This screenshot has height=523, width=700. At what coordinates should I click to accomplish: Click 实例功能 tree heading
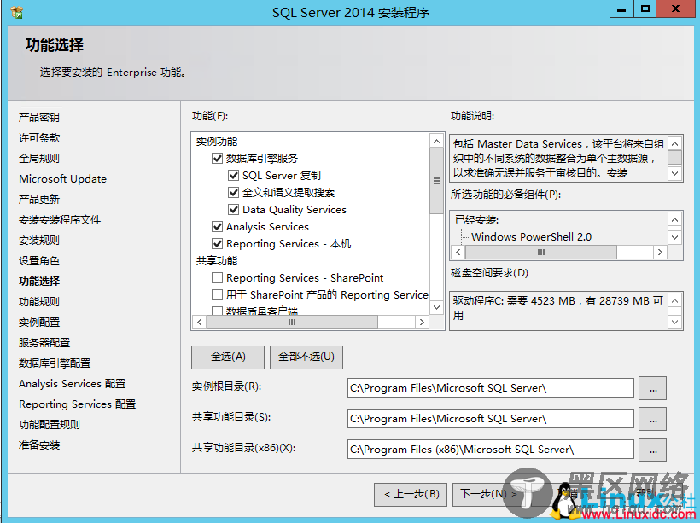click(x=217, y=142)
